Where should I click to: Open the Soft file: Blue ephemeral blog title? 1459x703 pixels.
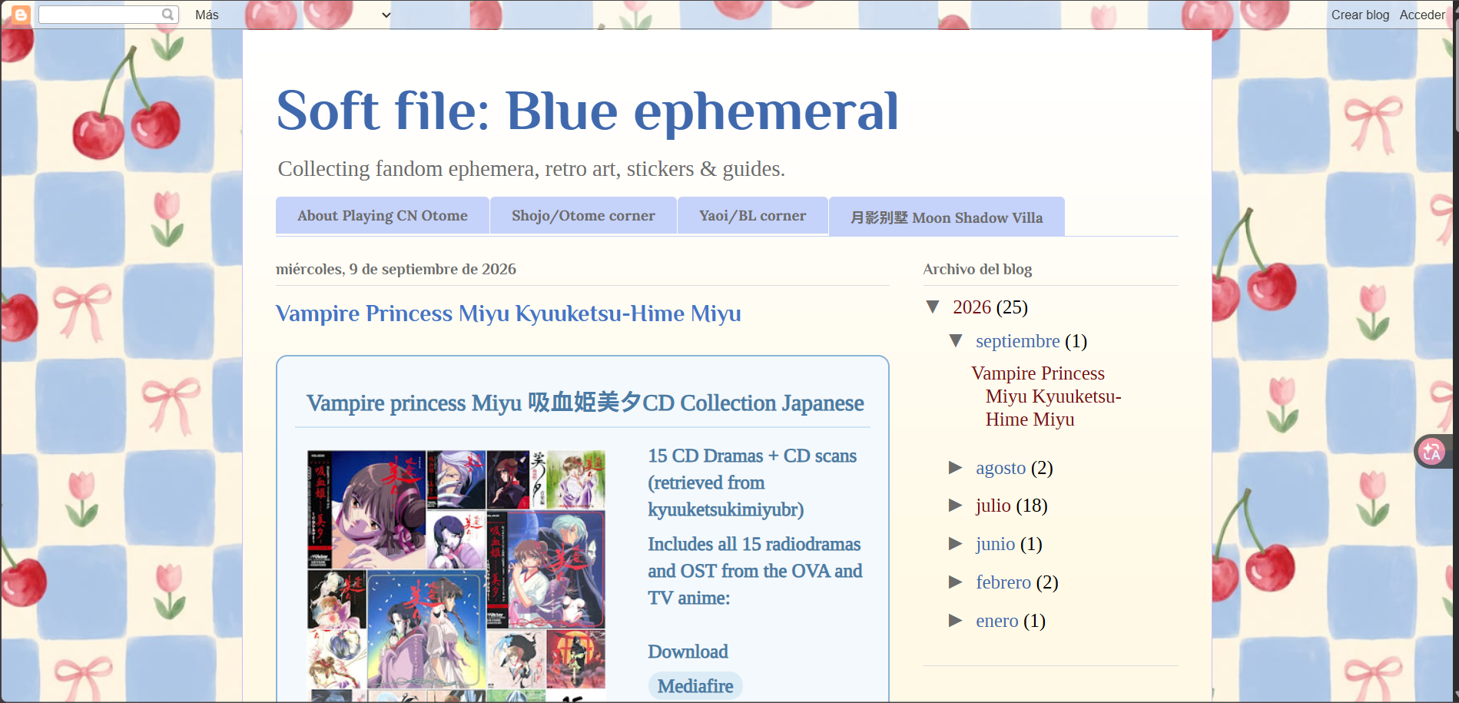[587, 111]
